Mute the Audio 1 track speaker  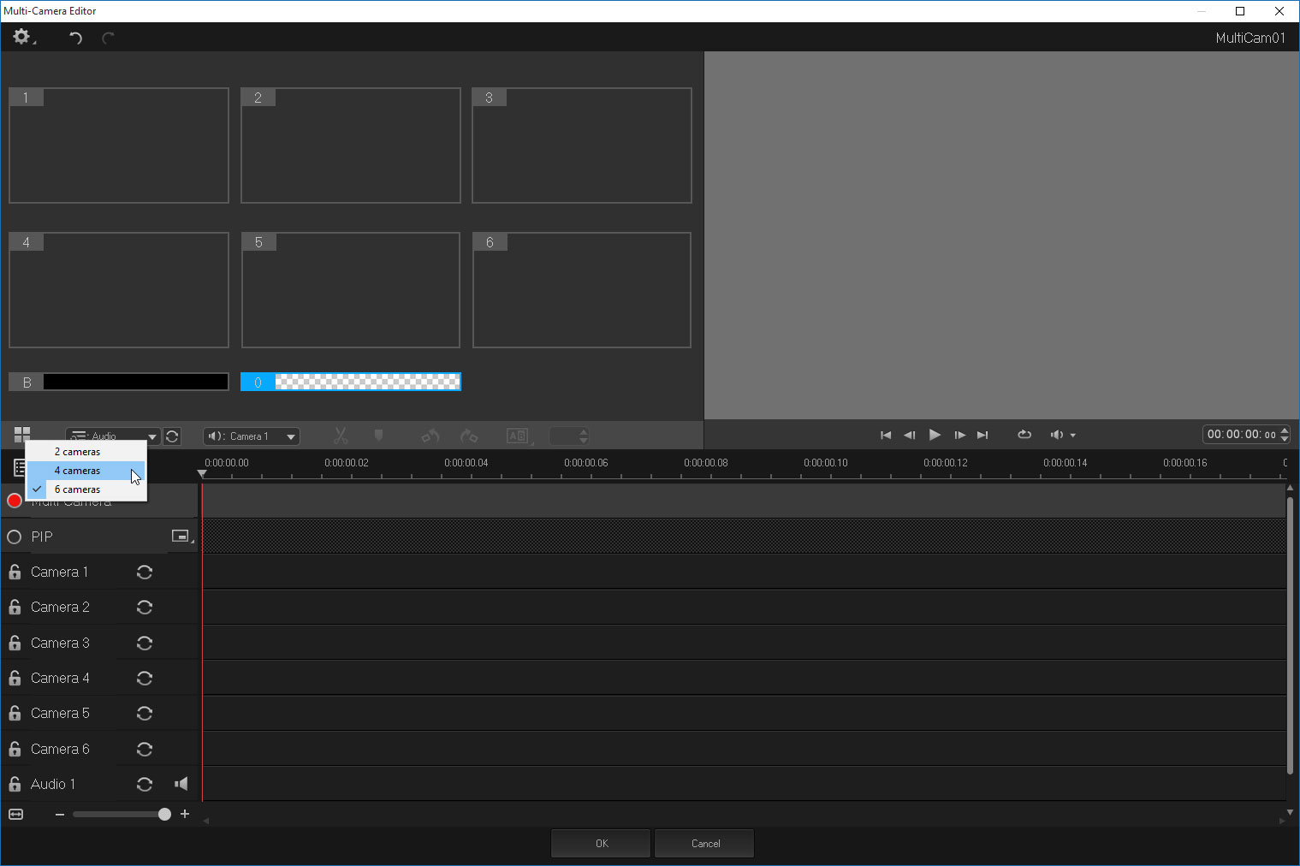coord(181,784)
